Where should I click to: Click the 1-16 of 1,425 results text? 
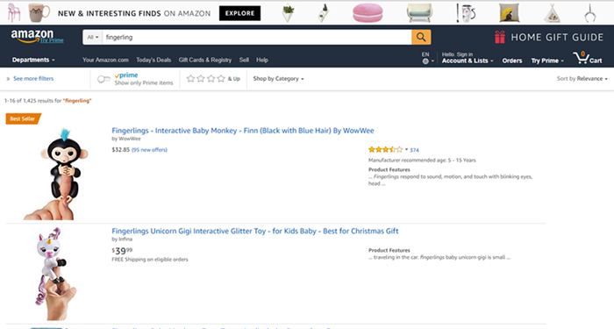[x=47, y=101]
